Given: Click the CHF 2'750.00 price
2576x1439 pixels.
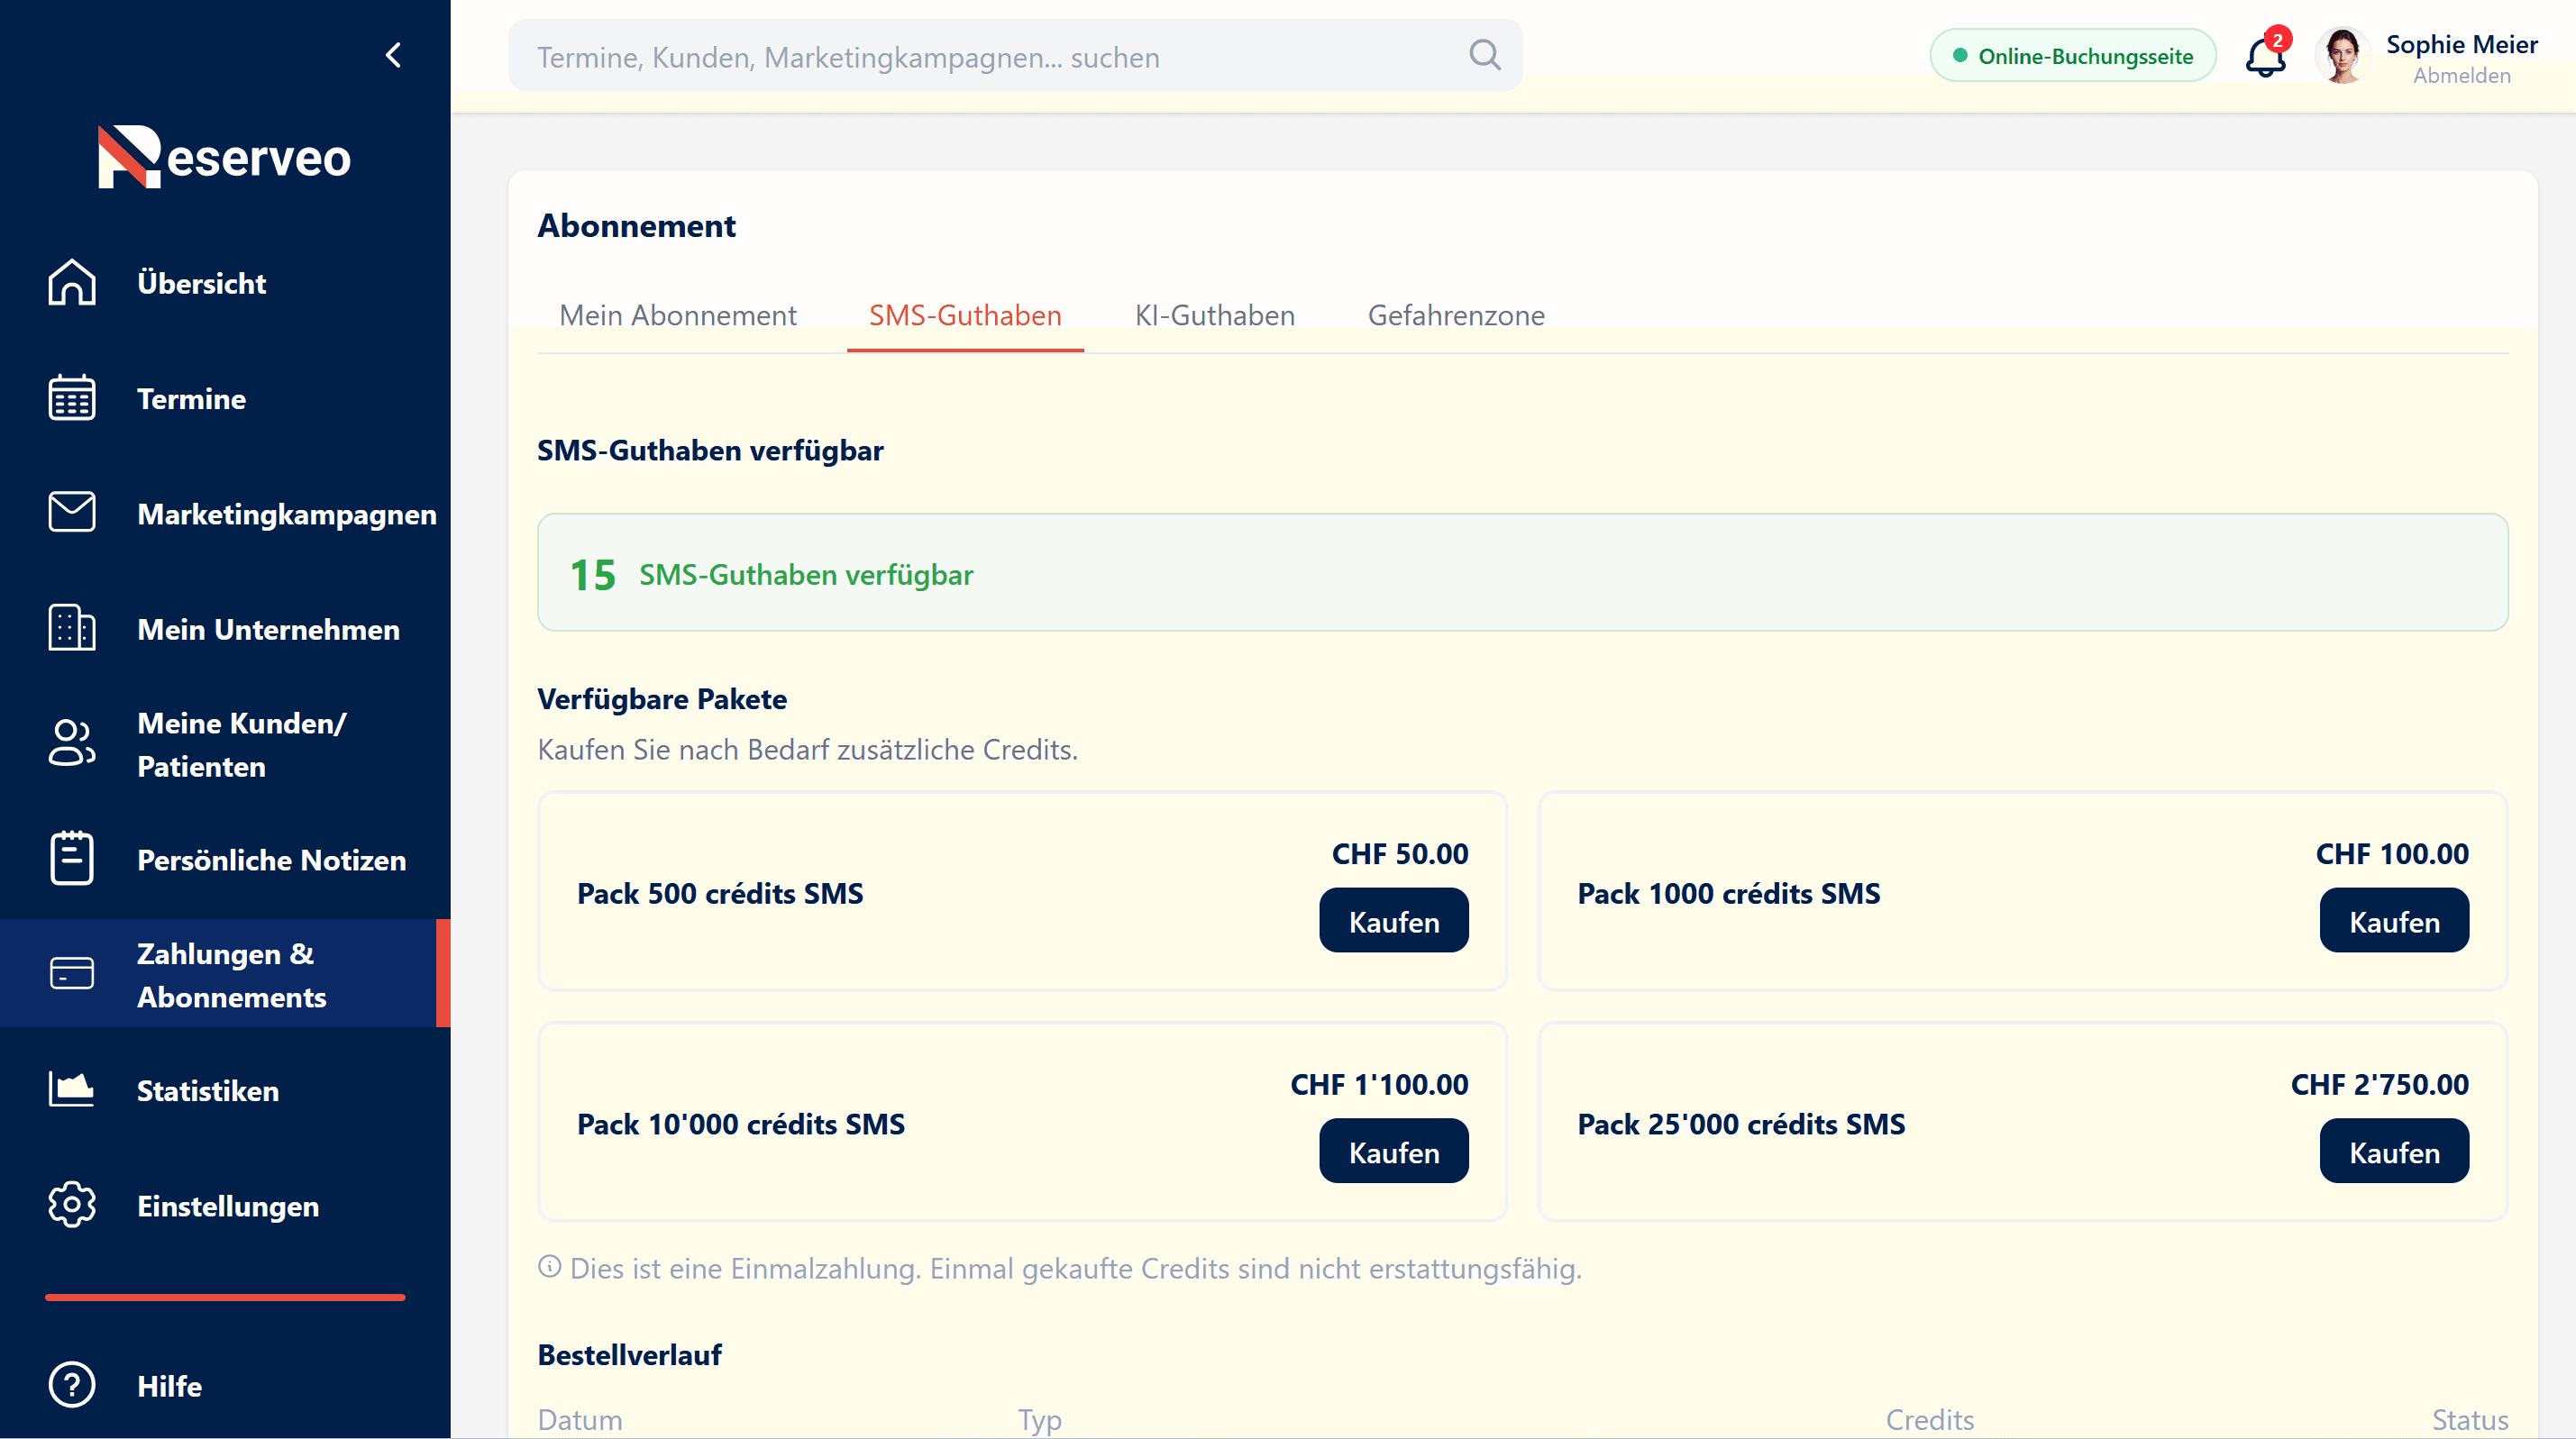Looking at the screenshot, I should click(x=2379, y=1085).
